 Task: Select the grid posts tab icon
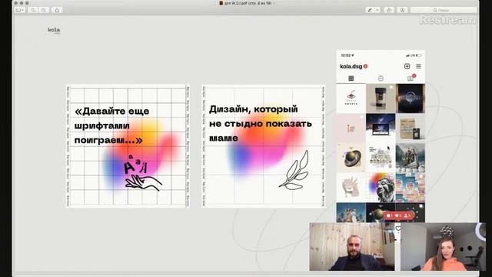tap(351, 78)
